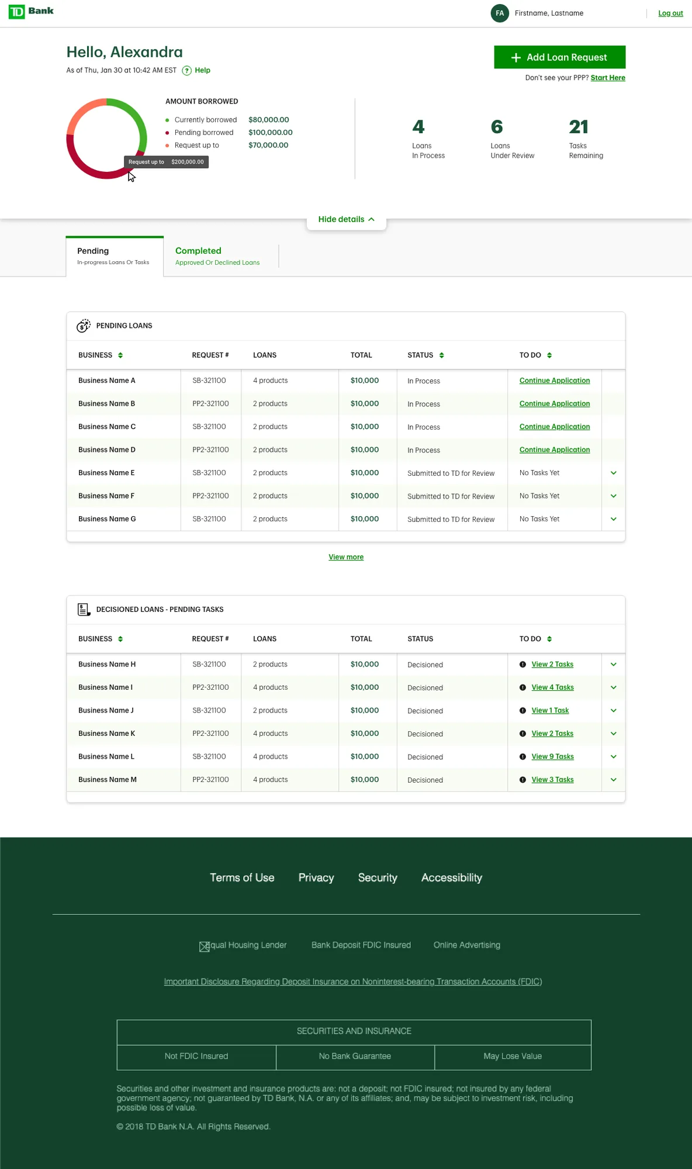
Task: Expand Business Name E row
Action: click(x=614, y=473)
